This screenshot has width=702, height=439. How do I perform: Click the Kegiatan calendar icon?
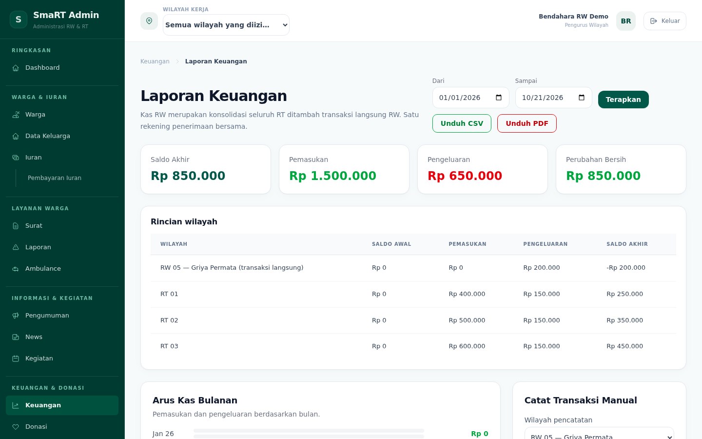[16, 359]
